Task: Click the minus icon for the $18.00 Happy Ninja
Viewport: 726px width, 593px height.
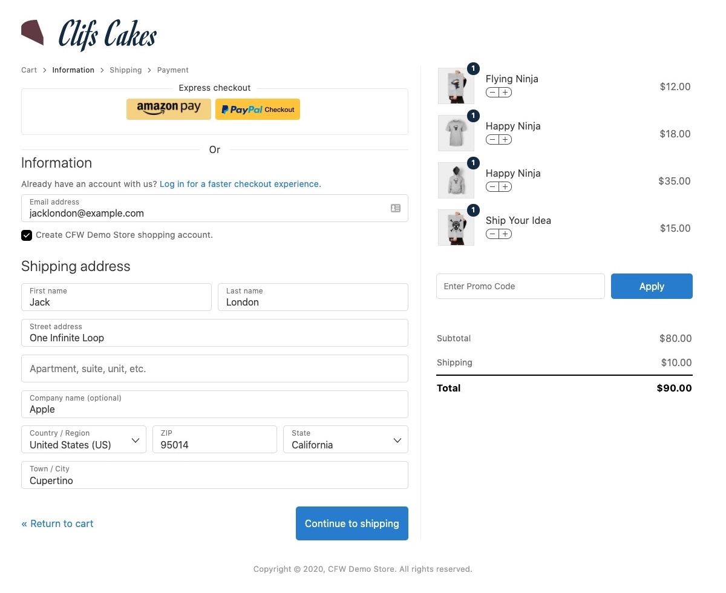Action: coord(492,140)
